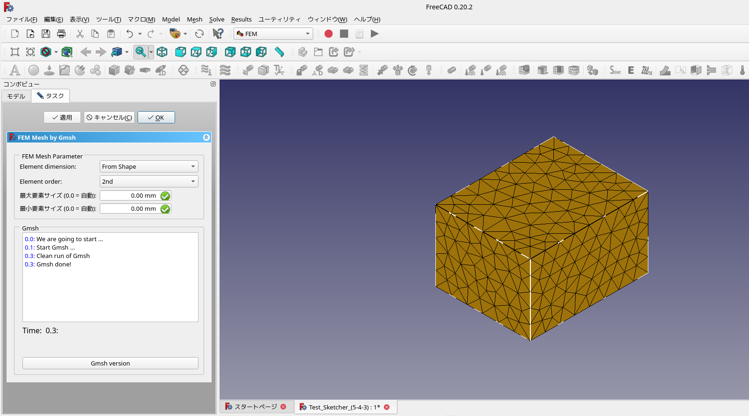Click the Stop macro square icon
749x416 pixels.
pos(344,34)
